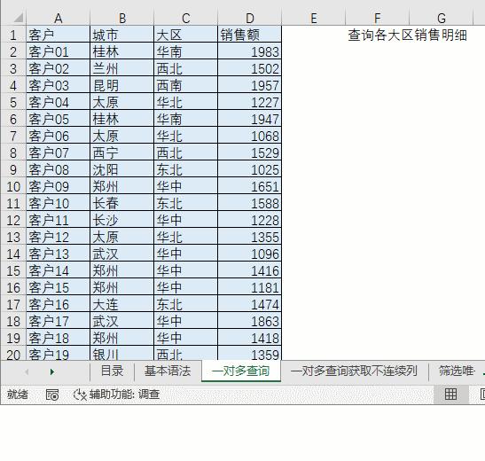Screen dimensions: 485x461
Task: Click the 客户 header cell
Action: [59, 35]
